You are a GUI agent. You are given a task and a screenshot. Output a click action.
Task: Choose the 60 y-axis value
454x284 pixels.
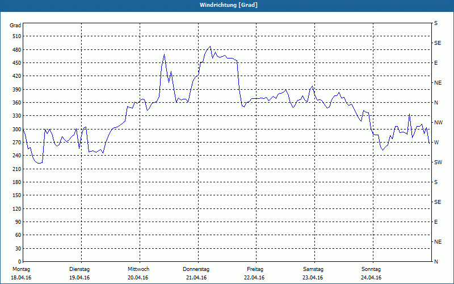coord(18,235)
